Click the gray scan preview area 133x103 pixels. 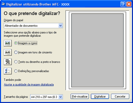point(97,50)
